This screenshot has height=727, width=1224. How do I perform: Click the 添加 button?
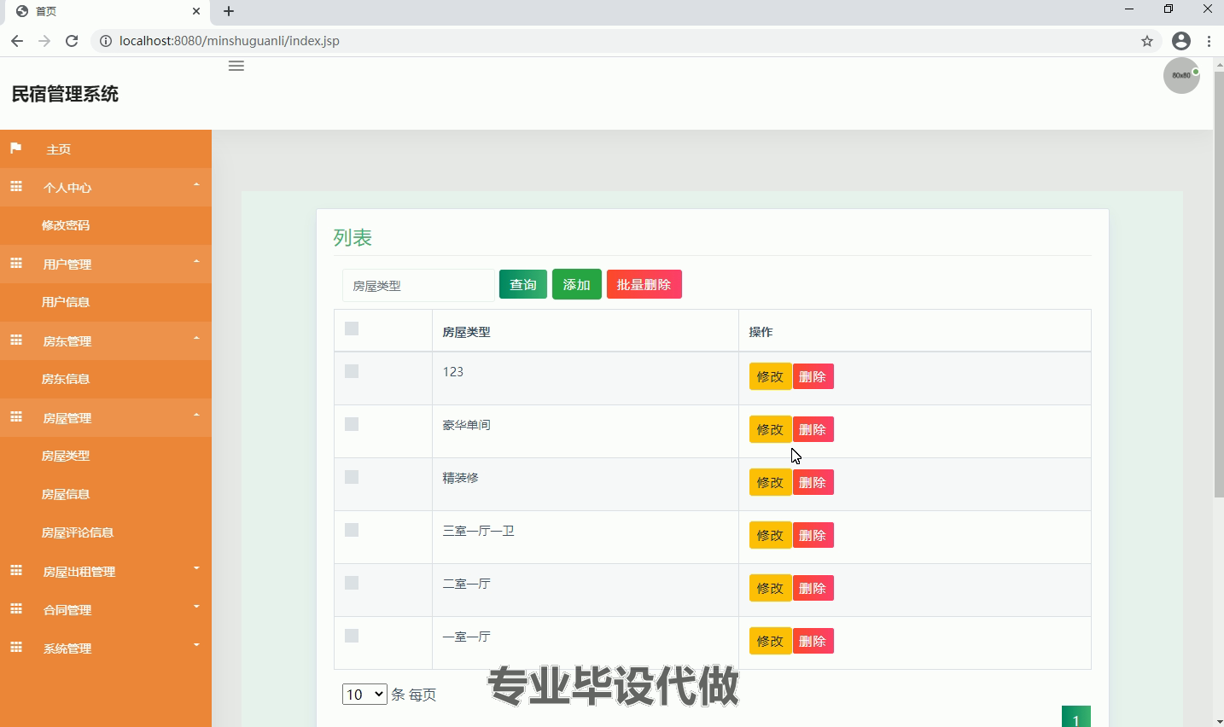click(x=577, y=284)
